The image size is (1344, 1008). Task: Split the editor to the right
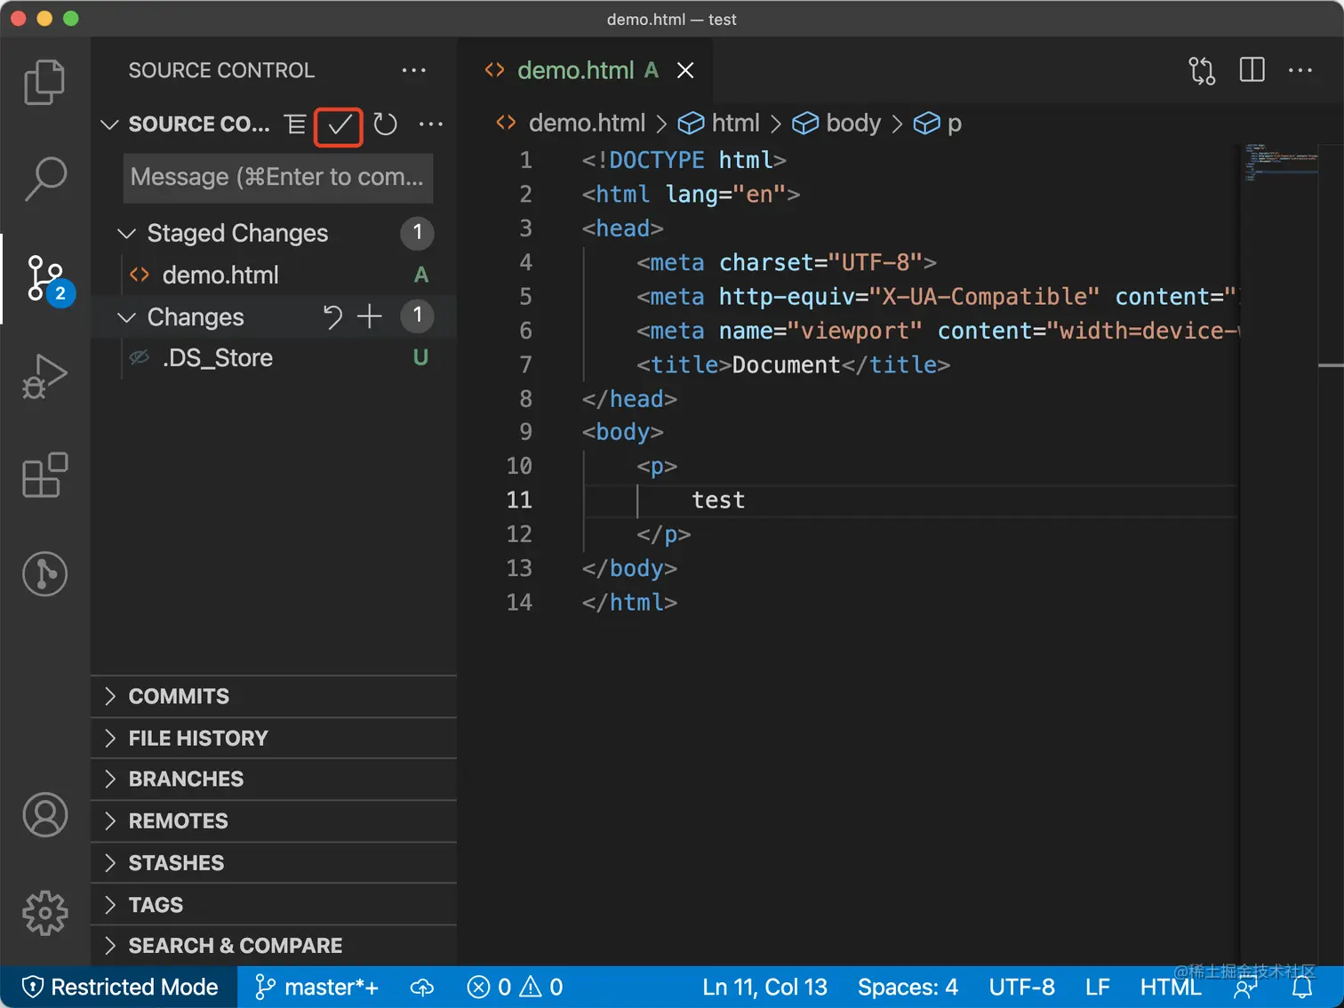[x=1252, y=70]
